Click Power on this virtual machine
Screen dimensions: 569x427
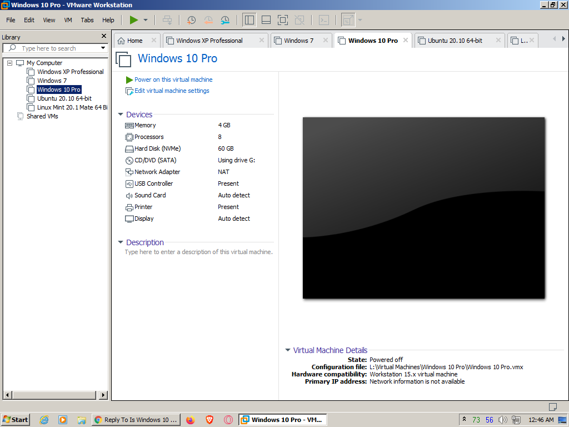[173, 80]
